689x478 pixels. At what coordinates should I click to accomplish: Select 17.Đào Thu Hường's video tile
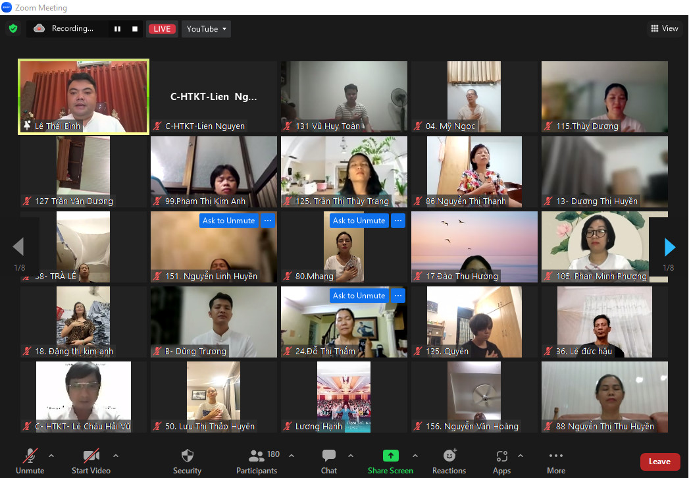point(474,247)
